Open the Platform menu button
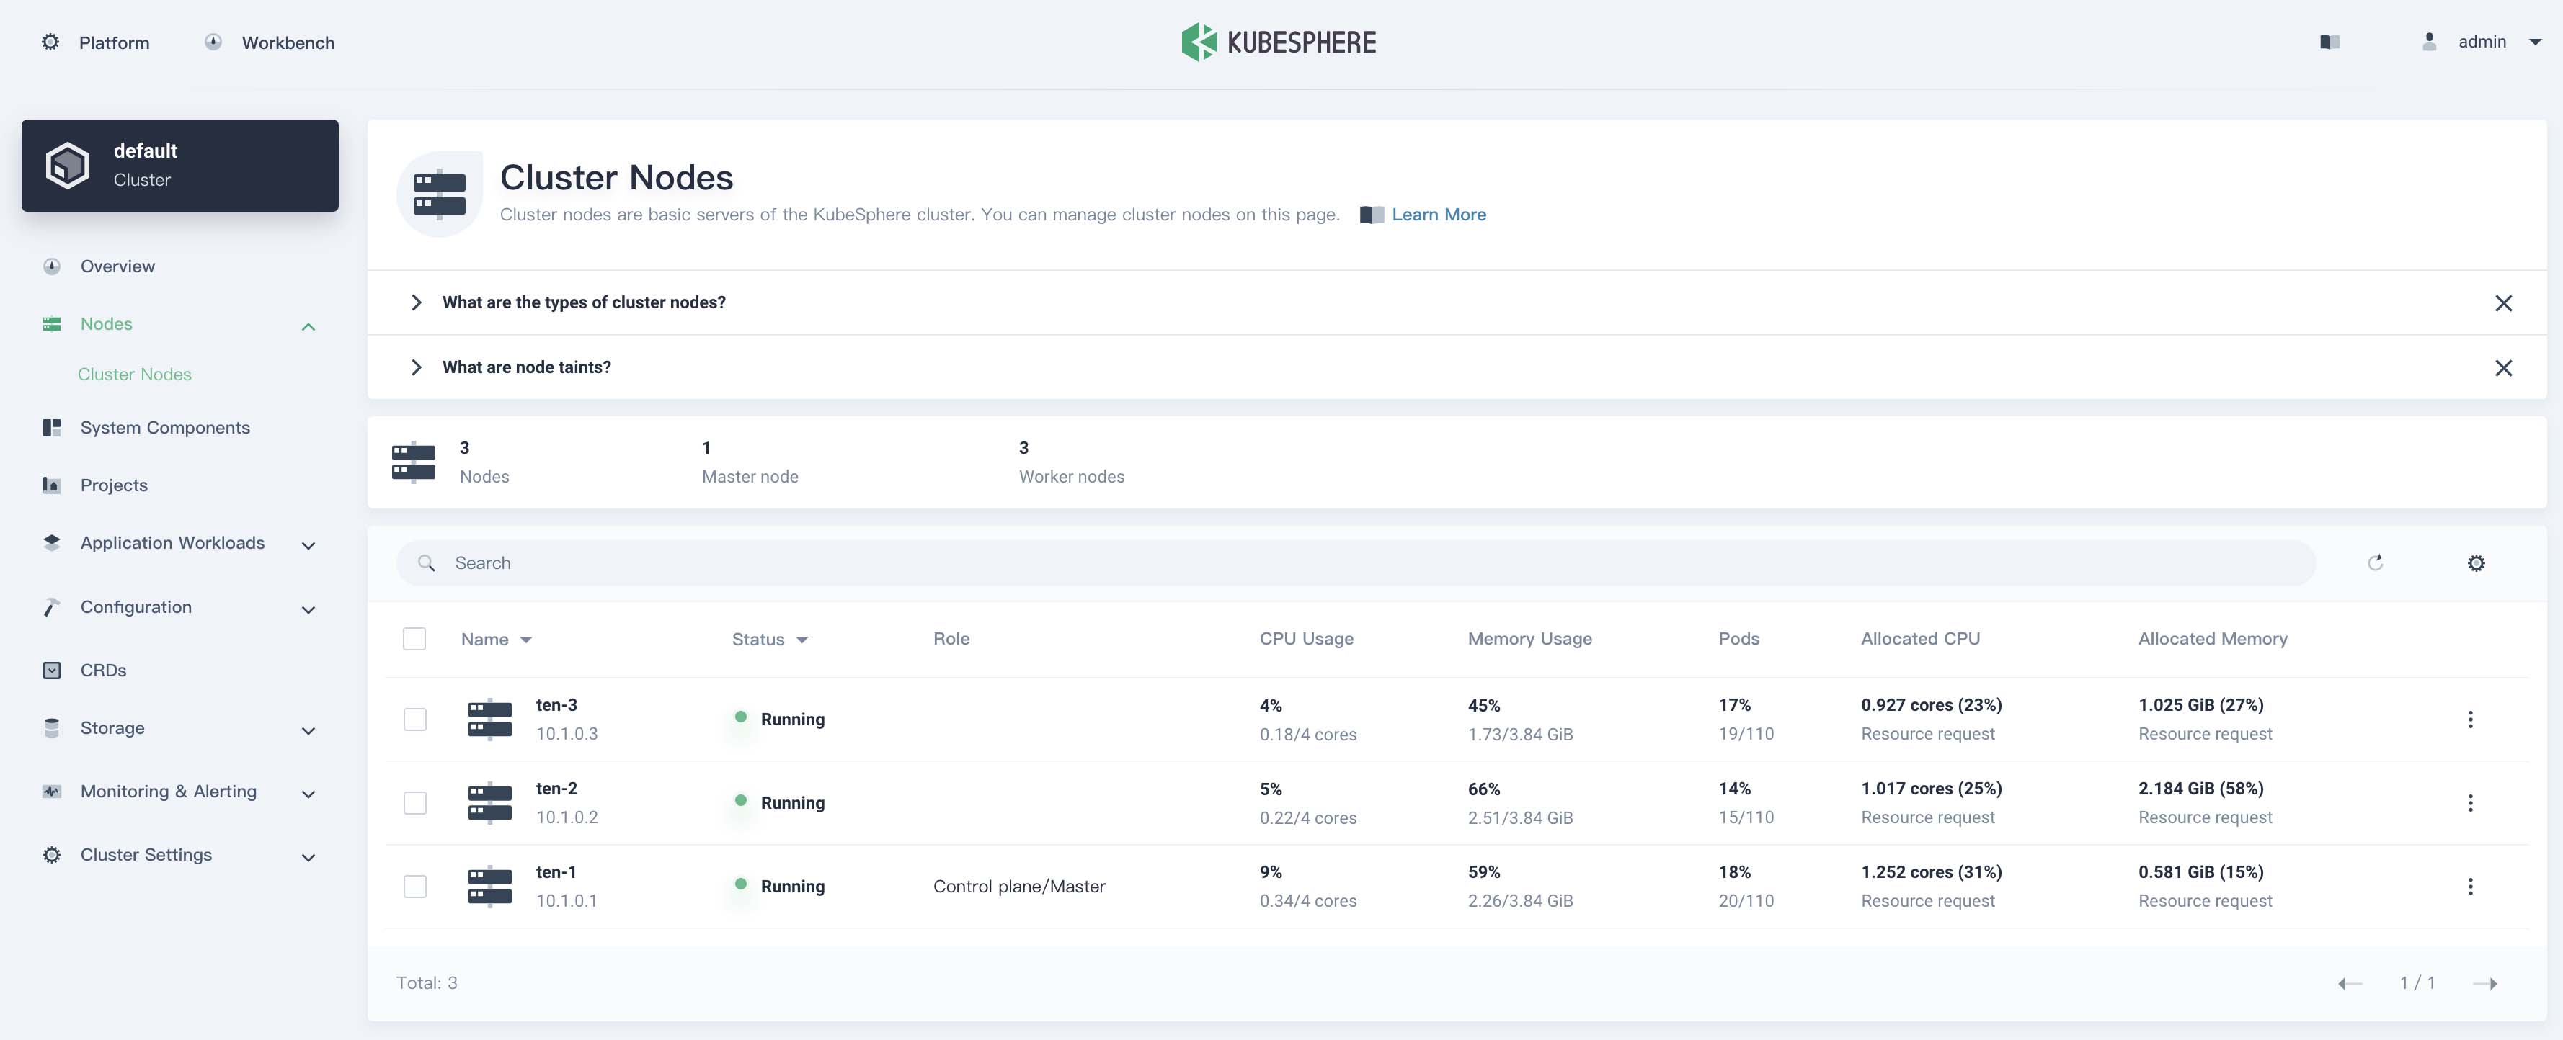The height and width of the screenshot is (1040, 2563). pos(96,42)
